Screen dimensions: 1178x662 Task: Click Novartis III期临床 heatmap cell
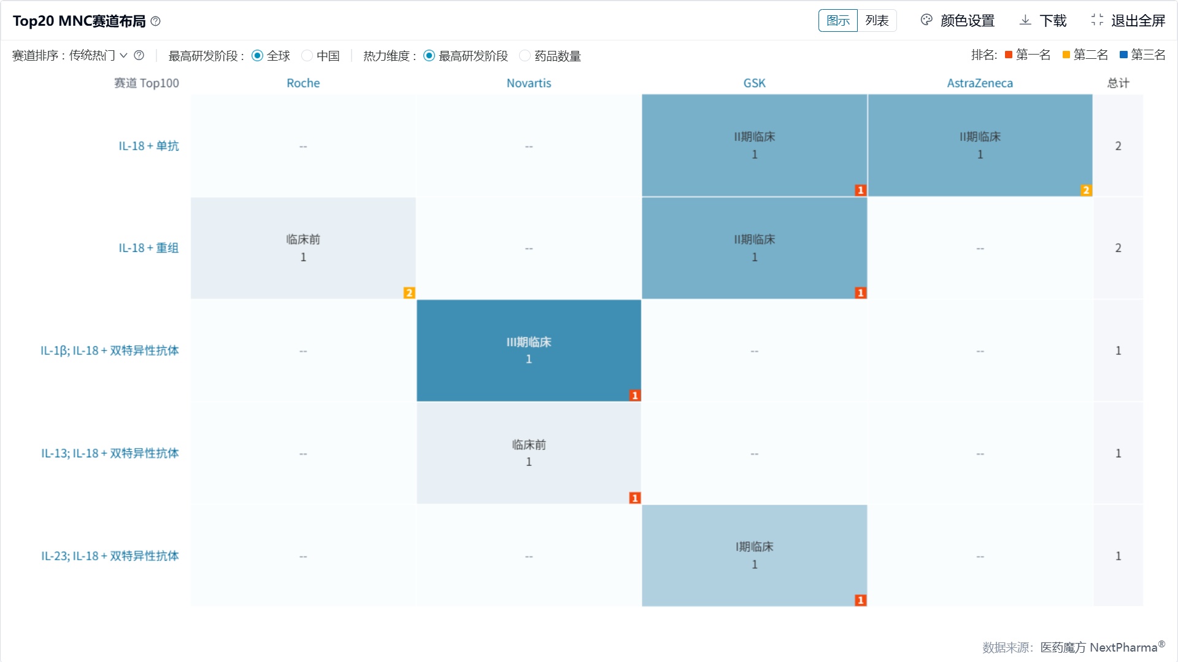[x=529, y=351]
